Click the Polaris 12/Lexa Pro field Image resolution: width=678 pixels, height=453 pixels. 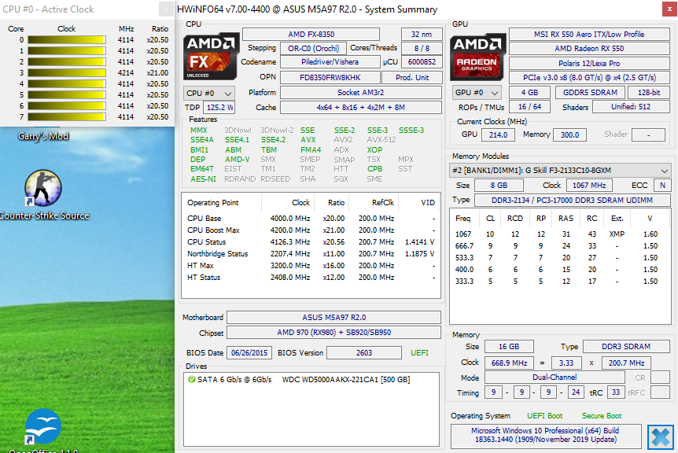tap(589, 63)
